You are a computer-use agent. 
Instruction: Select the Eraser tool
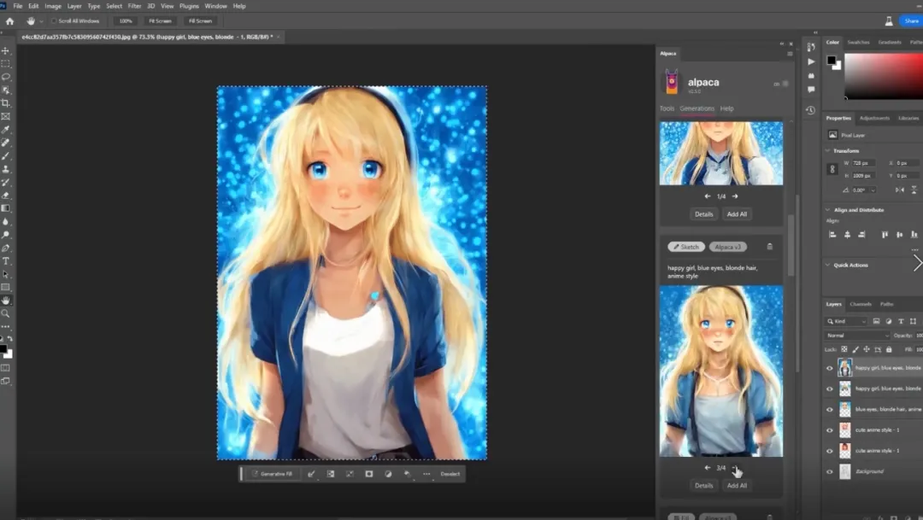coord(6,196)
